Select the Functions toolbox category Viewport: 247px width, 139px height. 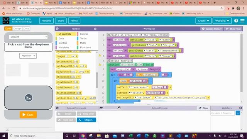85,47
